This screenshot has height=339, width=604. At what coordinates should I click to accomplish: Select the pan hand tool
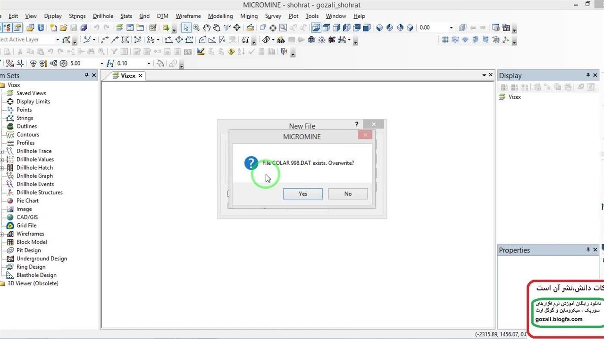coord(207,28)
